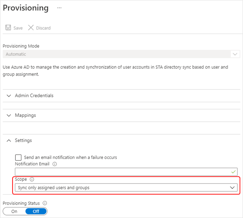Open the ellipsis more options menu
243x218 pixels.
pyautogui.click(x=59, y=8)
